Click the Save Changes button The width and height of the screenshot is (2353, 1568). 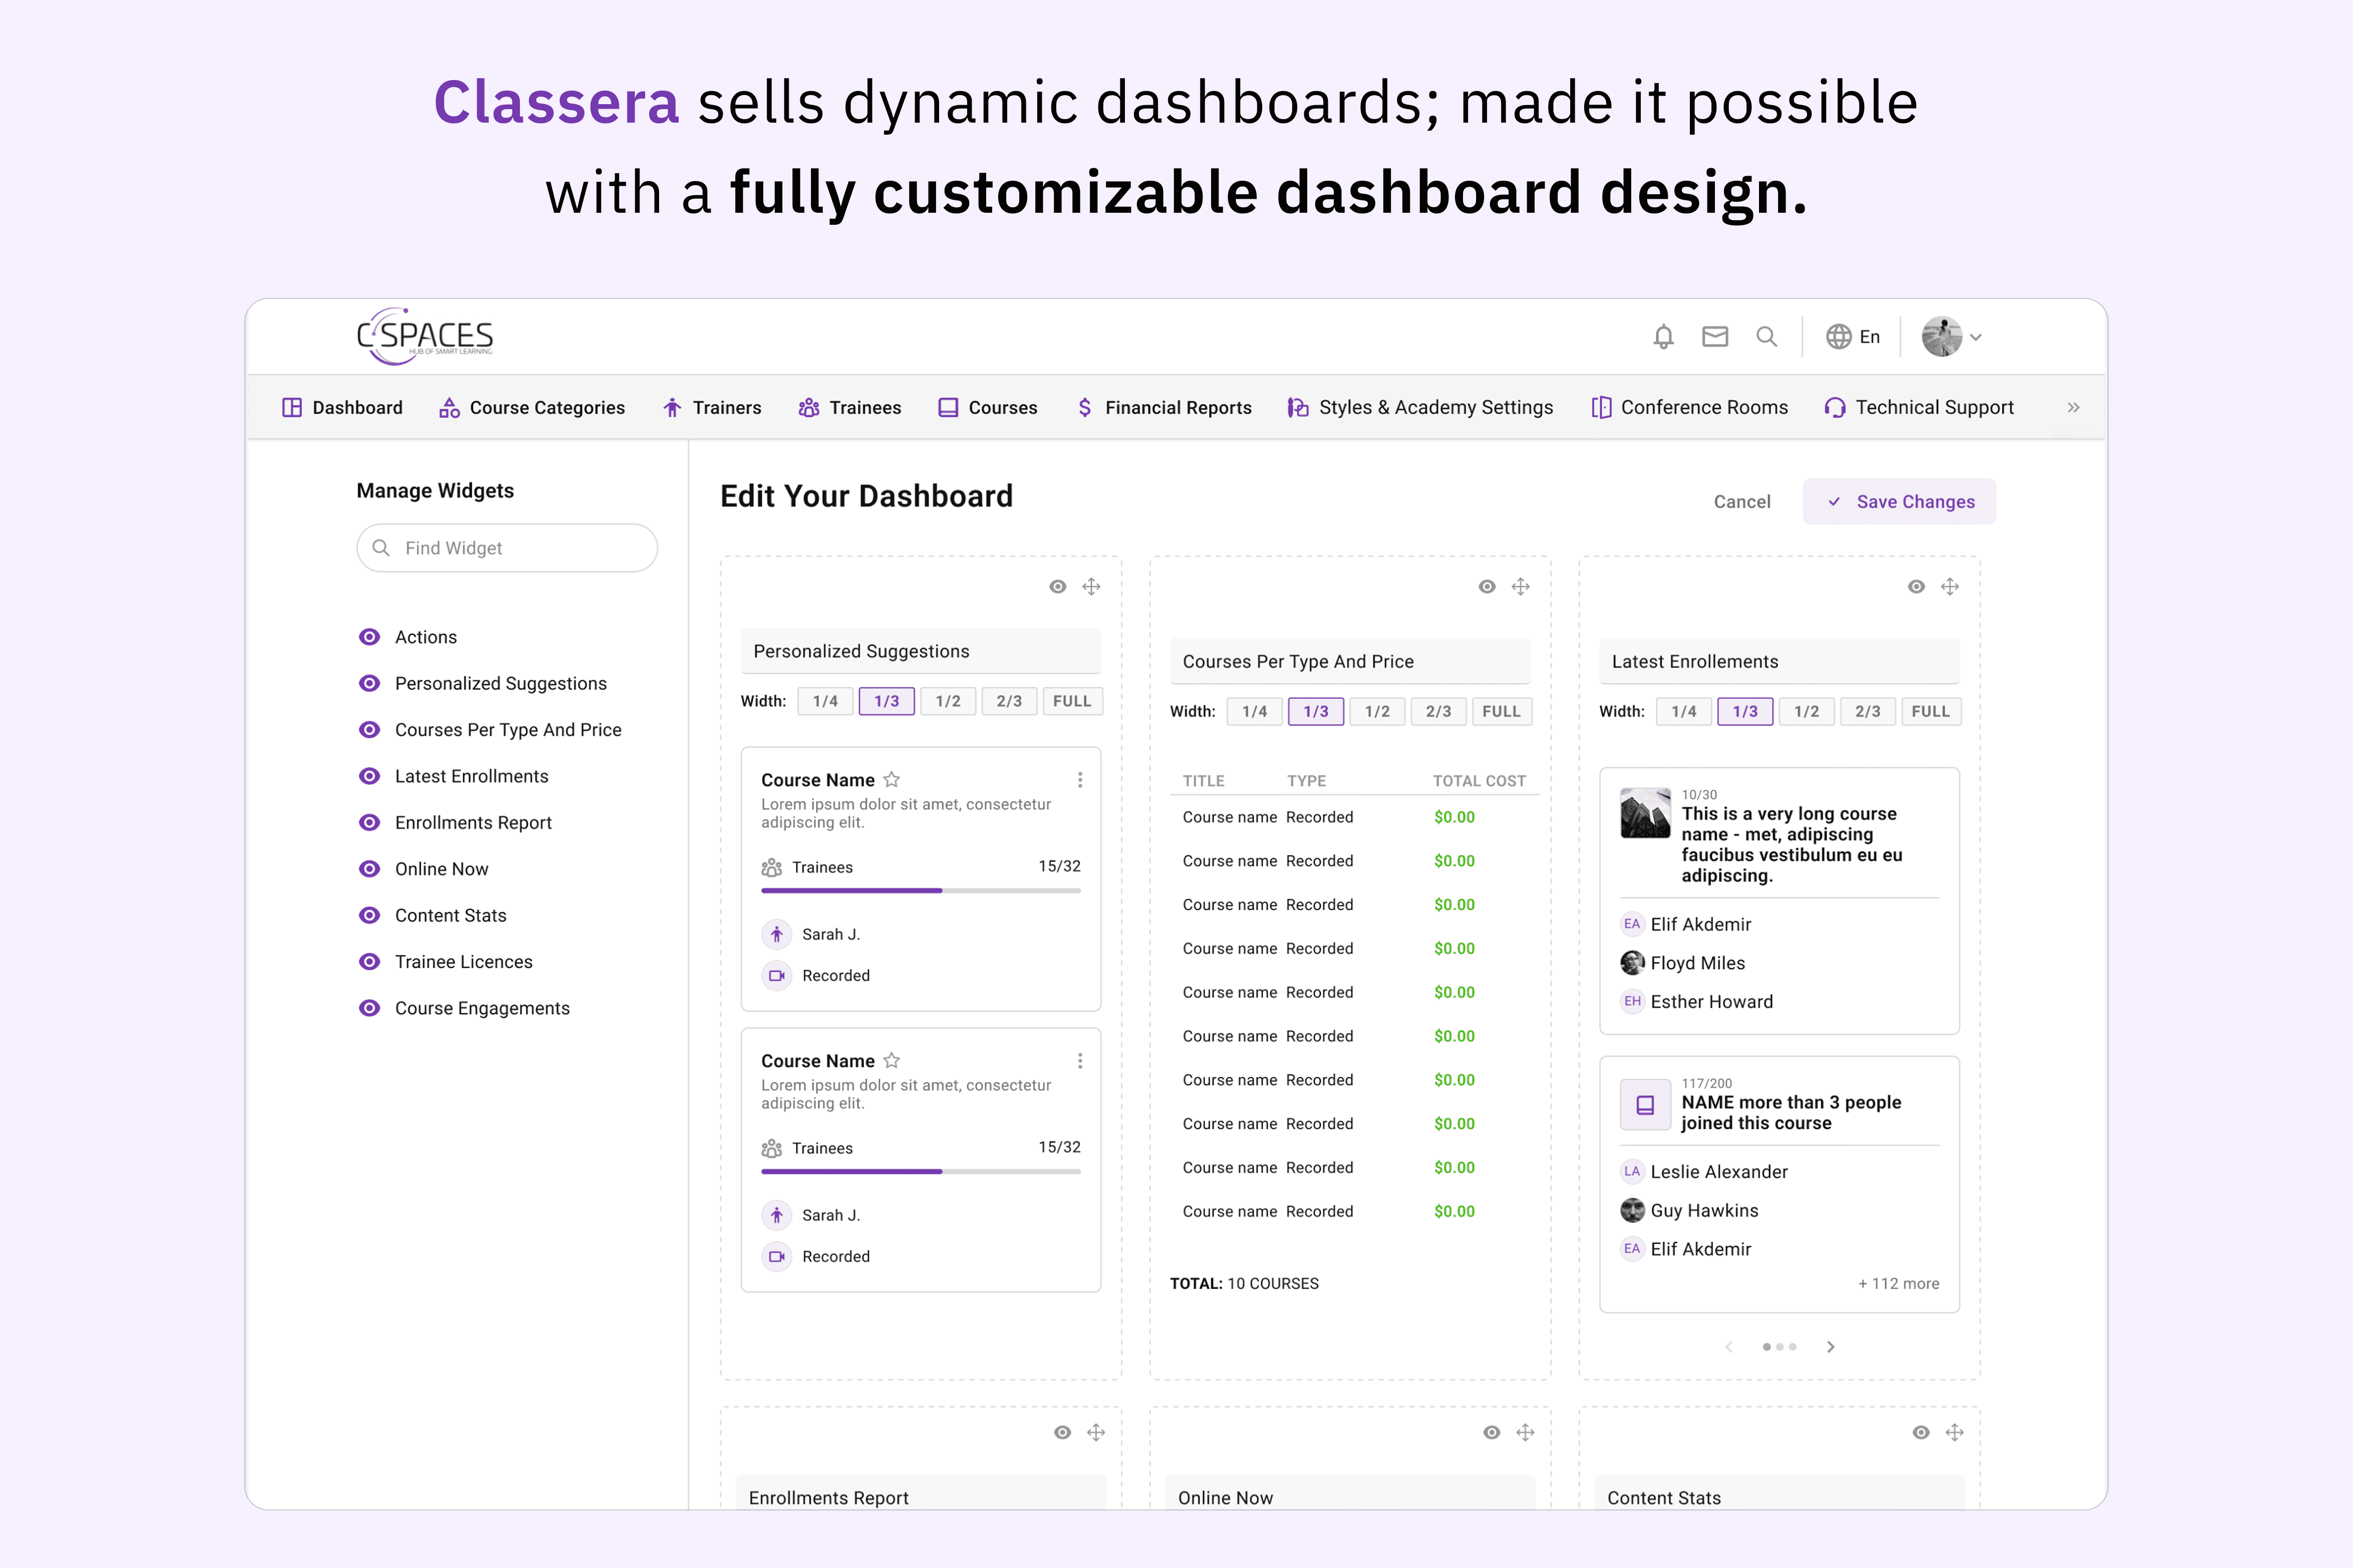click(1899, 502)
